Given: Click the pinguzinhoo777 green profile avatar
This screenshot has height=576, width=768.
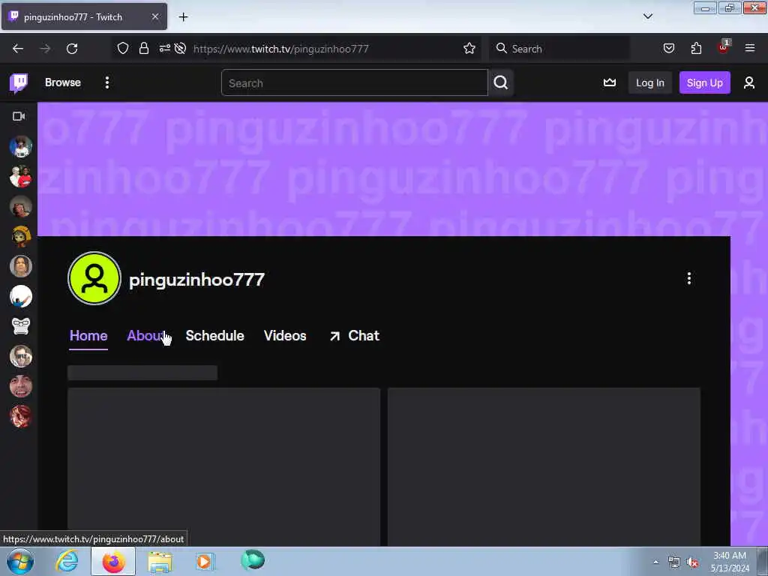Looking at the screenshot, I should pyautogui.click(x=94, y=278).
